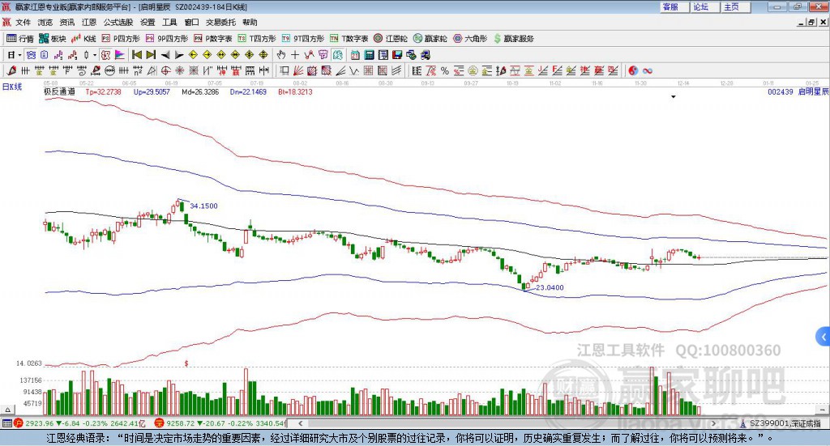Select the crosshair cursor tool

(295, 54)
